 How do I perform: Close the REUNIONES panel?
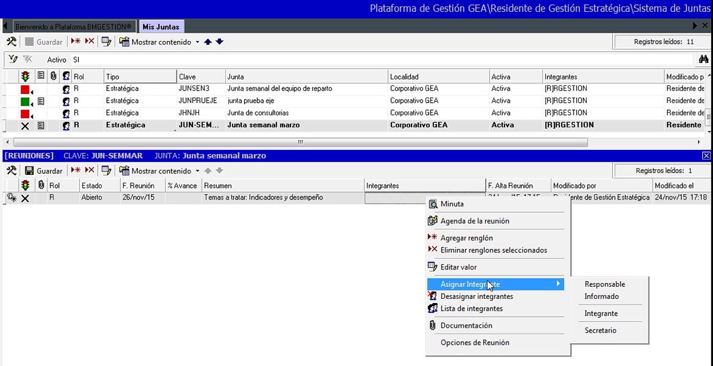706,156
